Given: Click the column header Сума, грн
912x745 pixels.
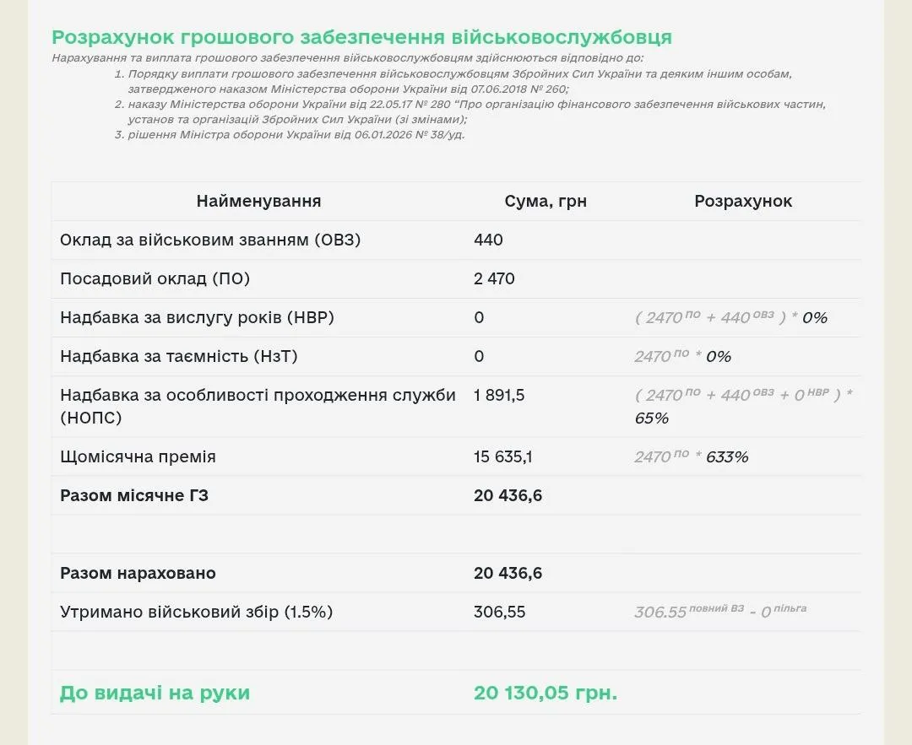Looking at the screenshot, I should pos(546,201).
